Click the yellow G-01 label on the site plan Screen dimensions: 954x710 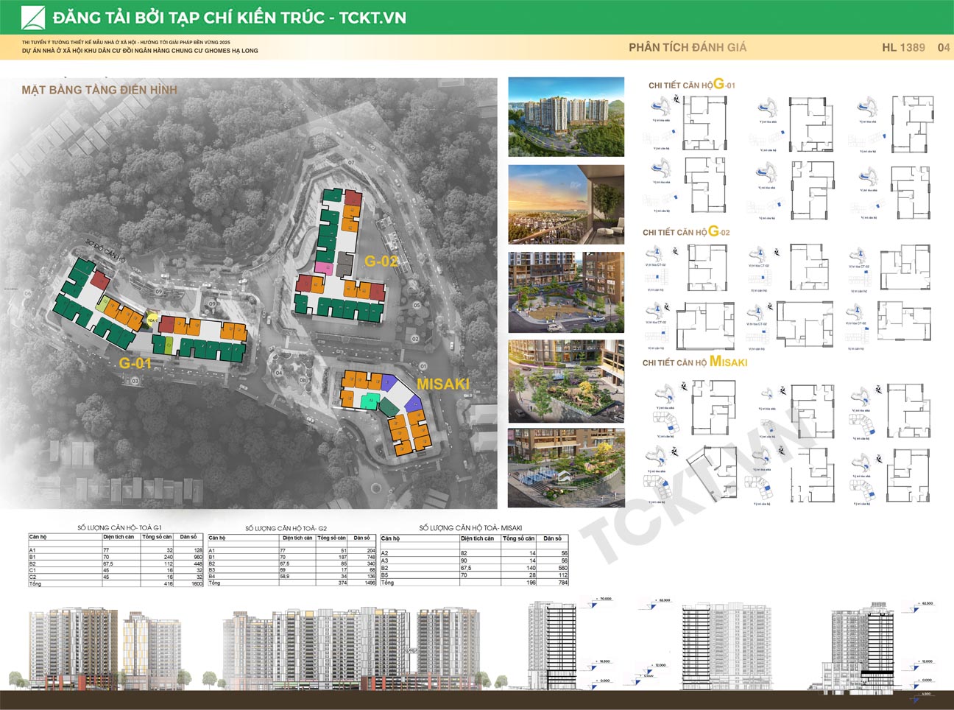coord(135,363)
